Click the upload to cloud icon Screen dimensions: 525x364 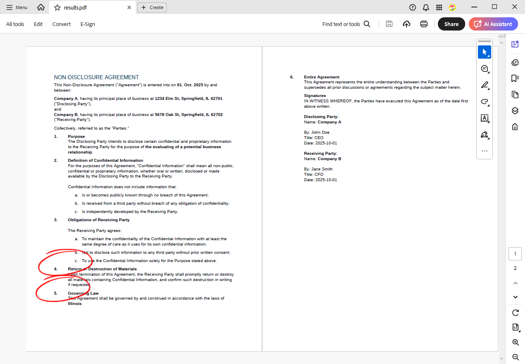(407, 24)
